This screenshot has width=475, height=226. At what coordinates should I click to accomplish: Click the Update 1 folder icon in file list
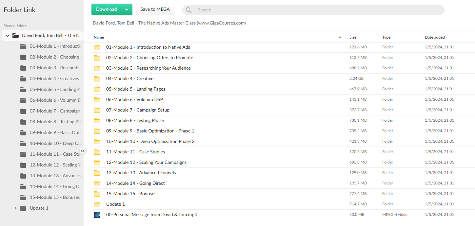pos(97,204)
